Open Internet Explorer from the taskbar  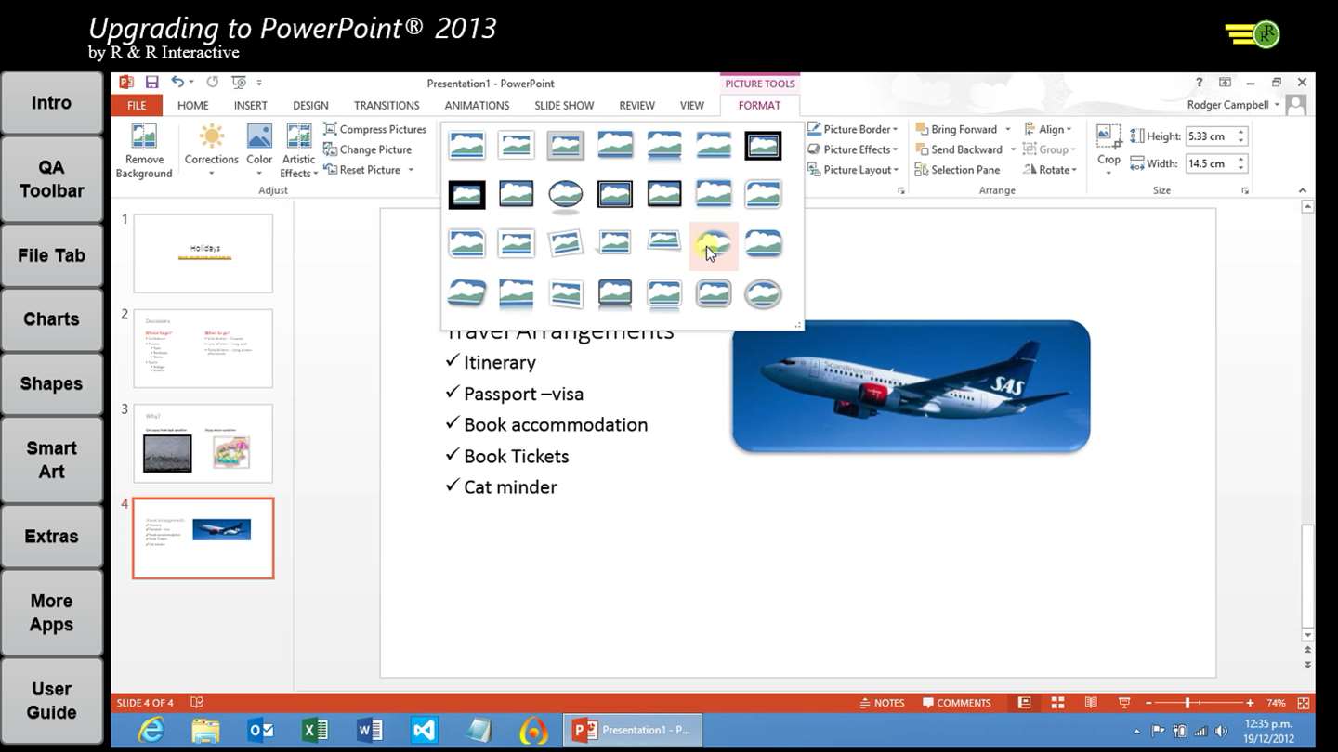tap(151, 731)
